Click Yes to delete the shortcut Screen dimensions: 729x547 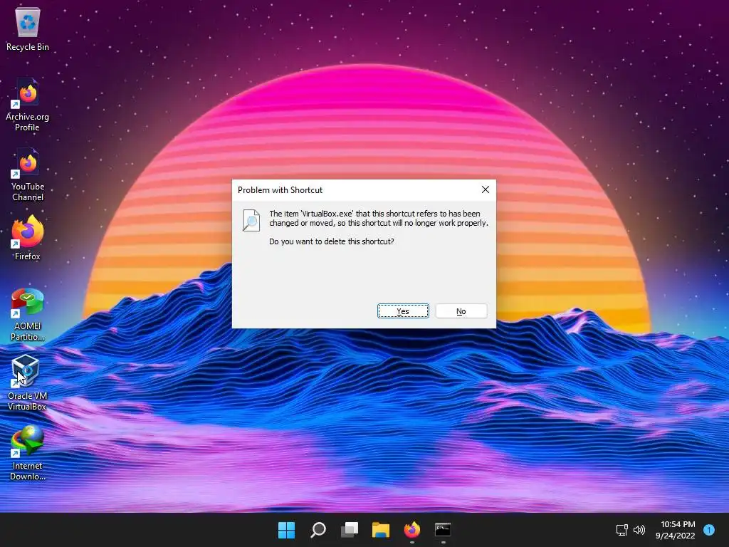(403, 311)
